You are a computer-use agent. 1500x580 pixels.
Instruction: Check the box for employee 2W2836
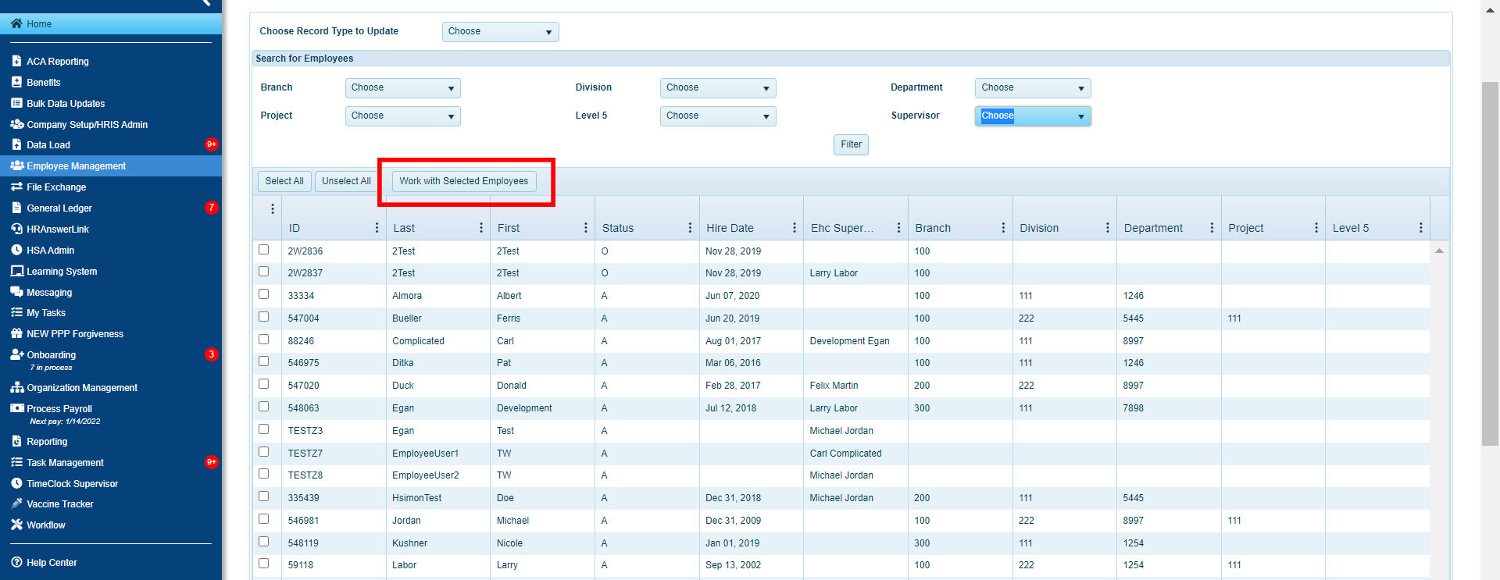pos(263,250)
